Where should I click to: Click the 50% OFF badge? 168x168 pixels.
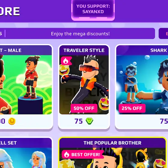click(x=84, y=108)
